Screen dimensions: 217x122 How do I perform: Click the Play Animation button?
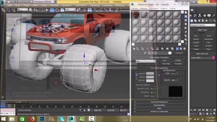[192, 110]
